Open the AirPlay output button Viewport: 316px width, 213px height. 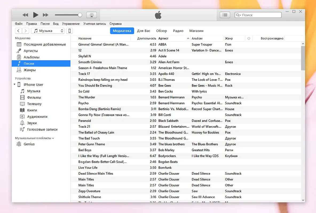coord(92,15)
